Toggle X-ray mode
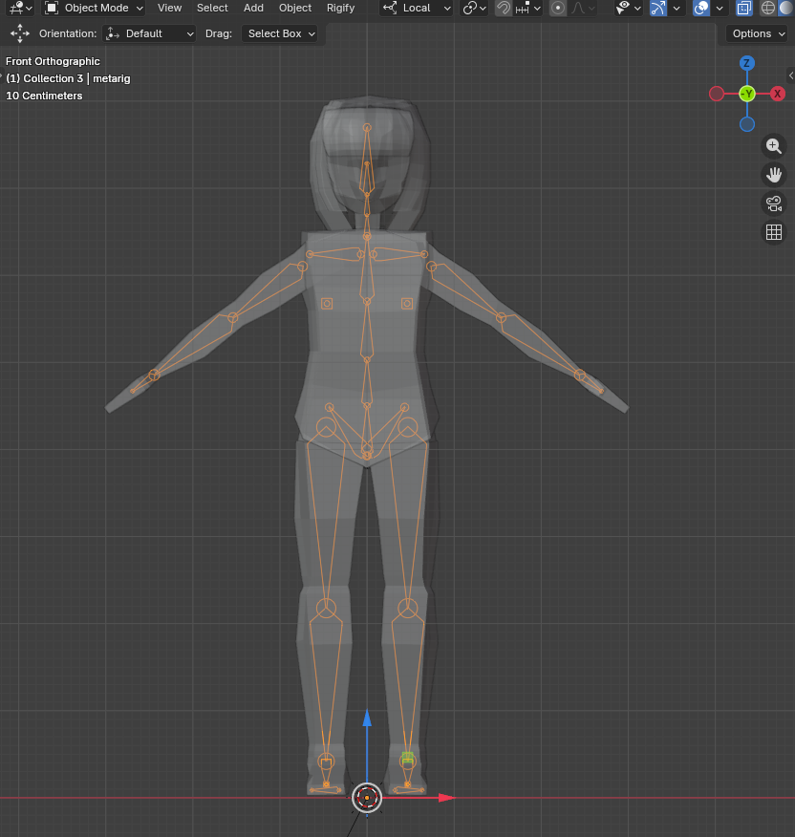The image size is (795, 837). tap(743, 8)
